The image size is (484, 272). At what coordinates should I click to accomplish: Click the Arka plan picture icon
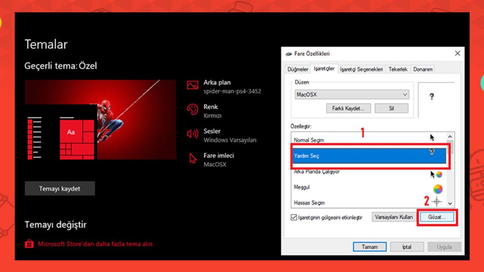[x=192, y=85]
